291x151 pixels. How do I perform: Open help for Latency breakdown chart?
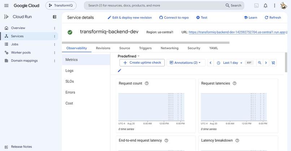(237, 141)
